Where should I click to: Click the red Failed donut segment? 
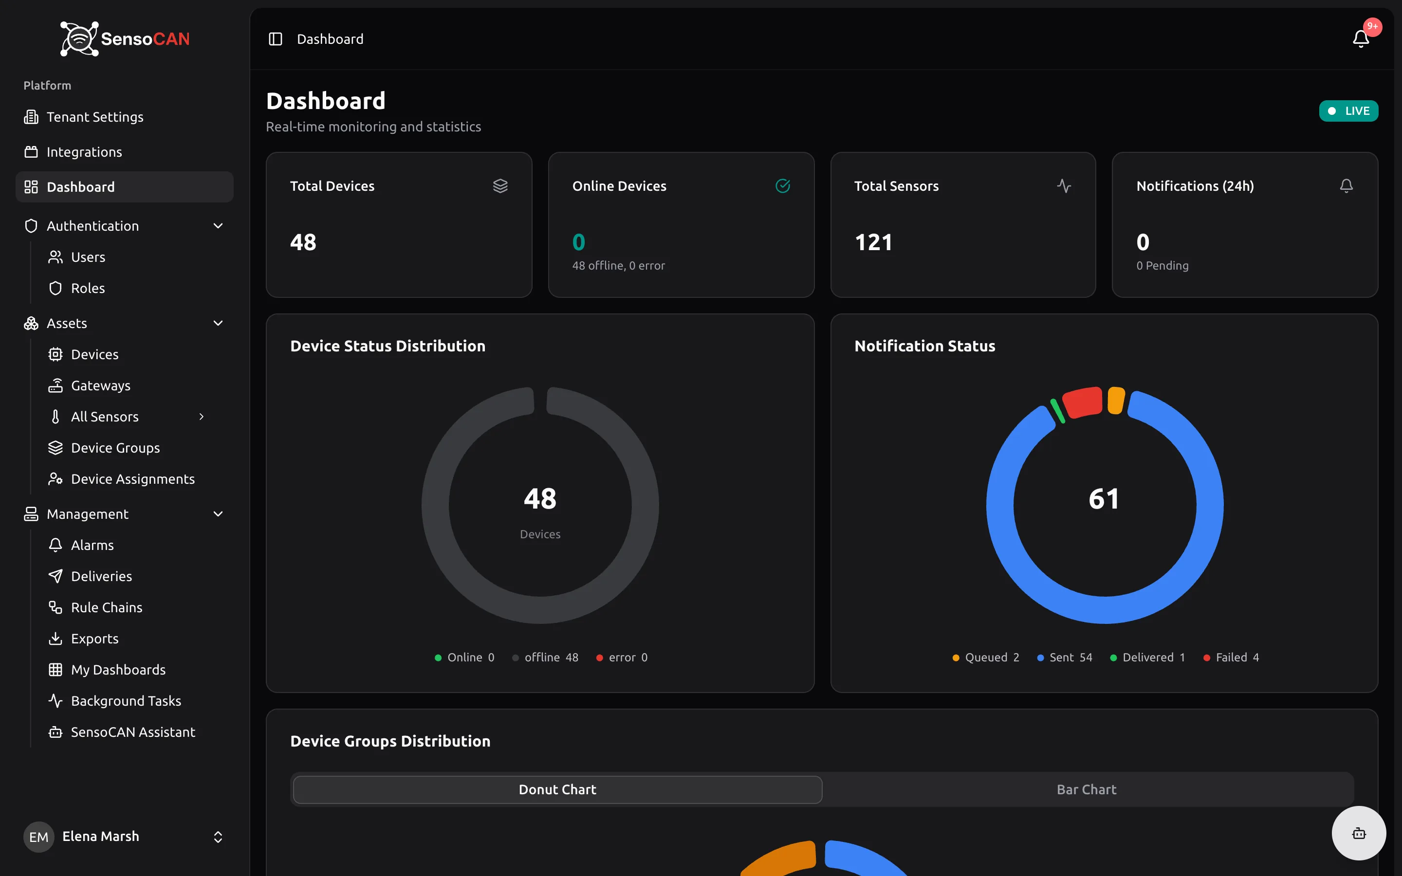tap(1083, 402)
